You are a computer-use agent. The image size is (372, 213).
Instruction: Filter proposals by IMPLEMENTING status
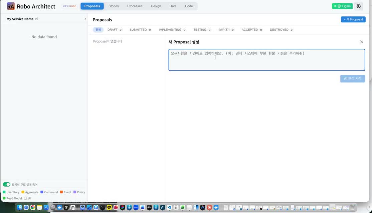click(172, 30)
